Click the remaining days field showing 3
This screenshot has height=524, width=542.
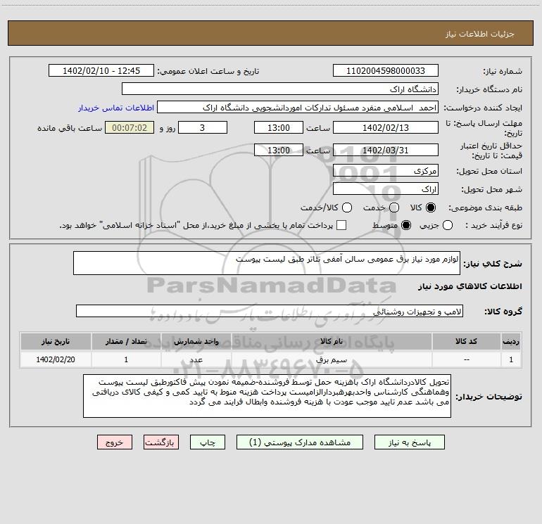click(x=203, y=127)
